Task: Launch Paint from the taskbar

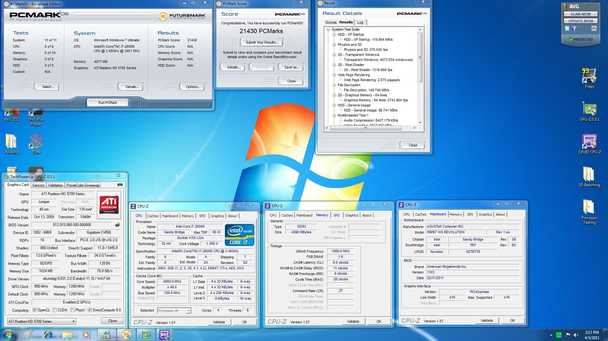Action: pyautogui.click(x=28, y=335)
